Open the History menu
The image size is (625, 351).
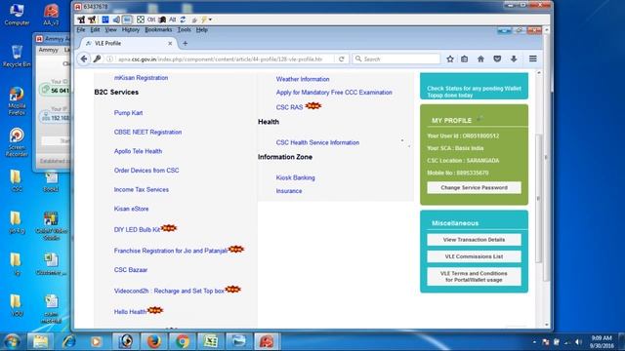(131, 30)
